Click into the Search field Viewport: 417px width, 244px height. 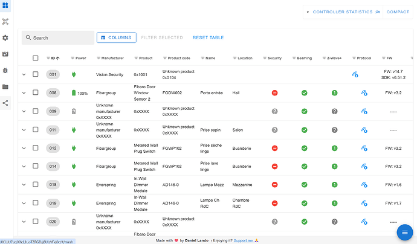58,37
